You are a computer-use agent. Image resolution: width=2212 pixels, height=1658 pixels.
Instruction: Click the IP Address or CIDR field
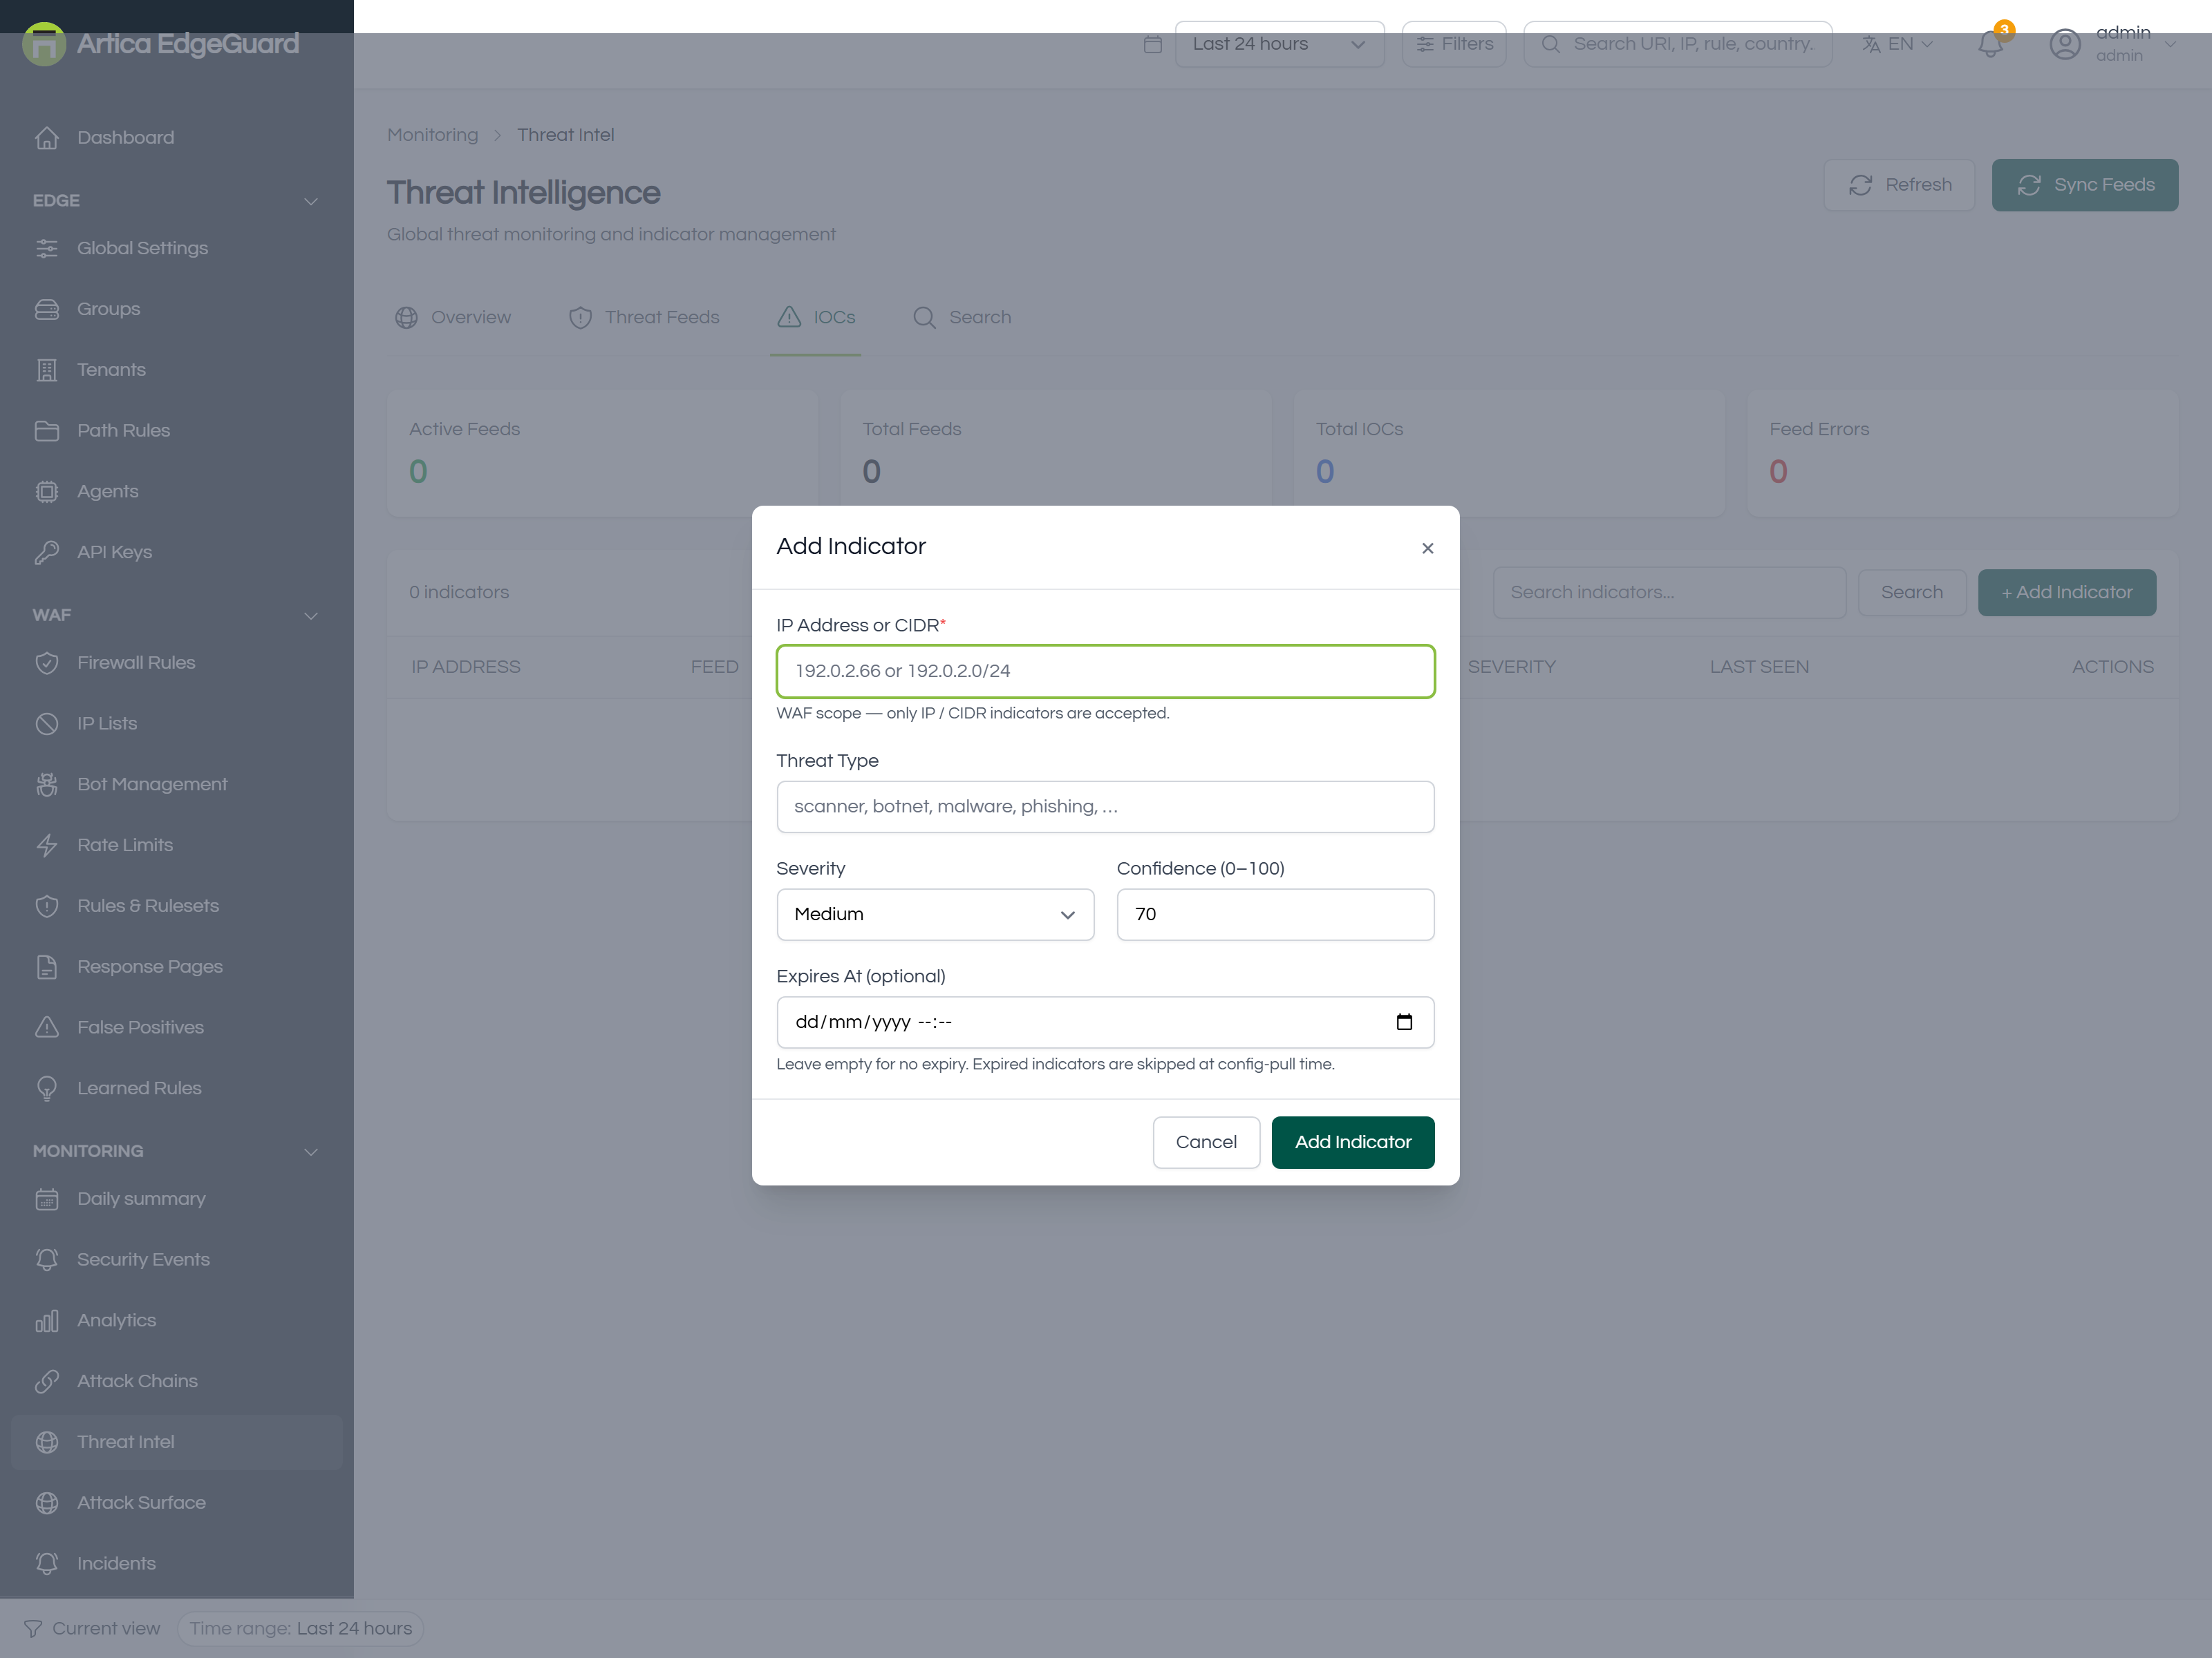click(1105, 671)
